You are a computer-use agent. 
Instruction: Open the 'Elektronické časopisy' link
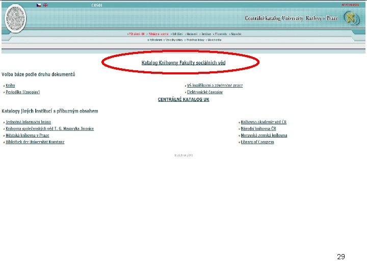tap(205, 92)
